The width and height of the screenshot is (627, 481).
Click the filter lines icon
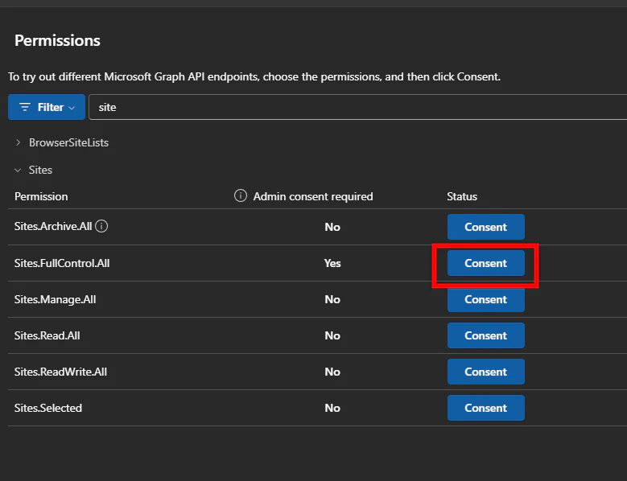pos(25,107)
